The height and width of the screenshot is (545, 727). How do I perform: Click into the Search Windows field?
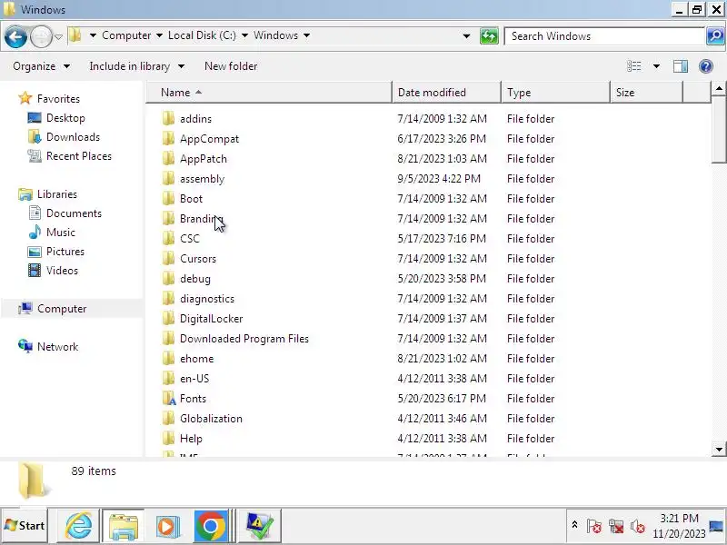[604, 36]
